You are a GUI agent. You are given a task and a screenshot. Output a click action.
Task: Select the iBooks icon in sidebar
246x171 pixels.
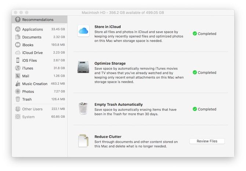click(x=18, y=45)
